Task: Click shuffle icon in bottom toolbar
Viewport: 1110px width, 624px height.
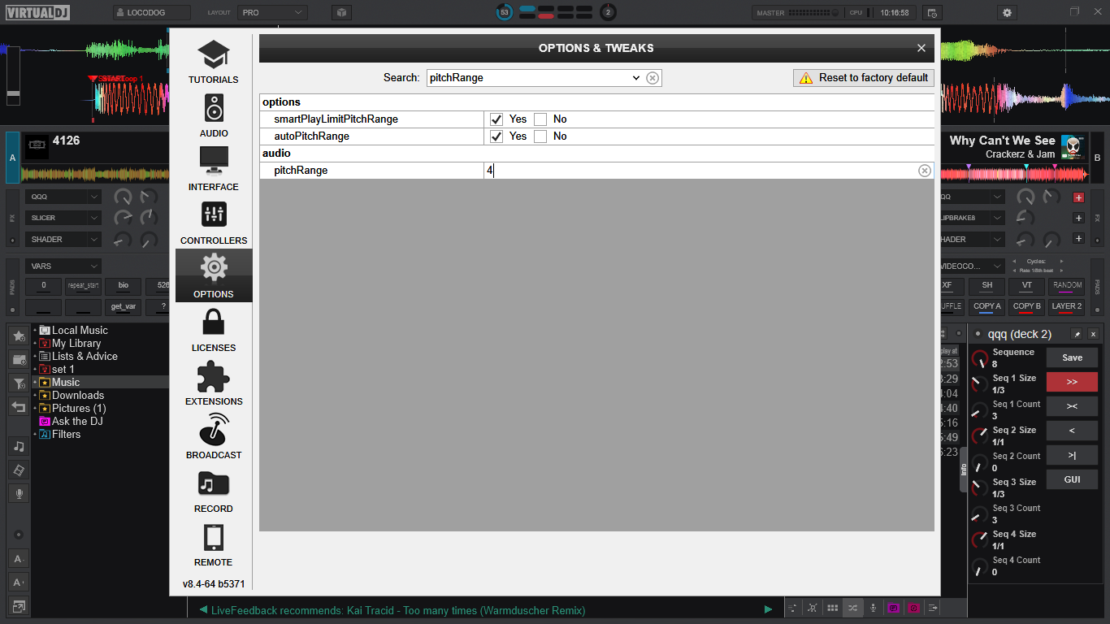Action: 852,608
